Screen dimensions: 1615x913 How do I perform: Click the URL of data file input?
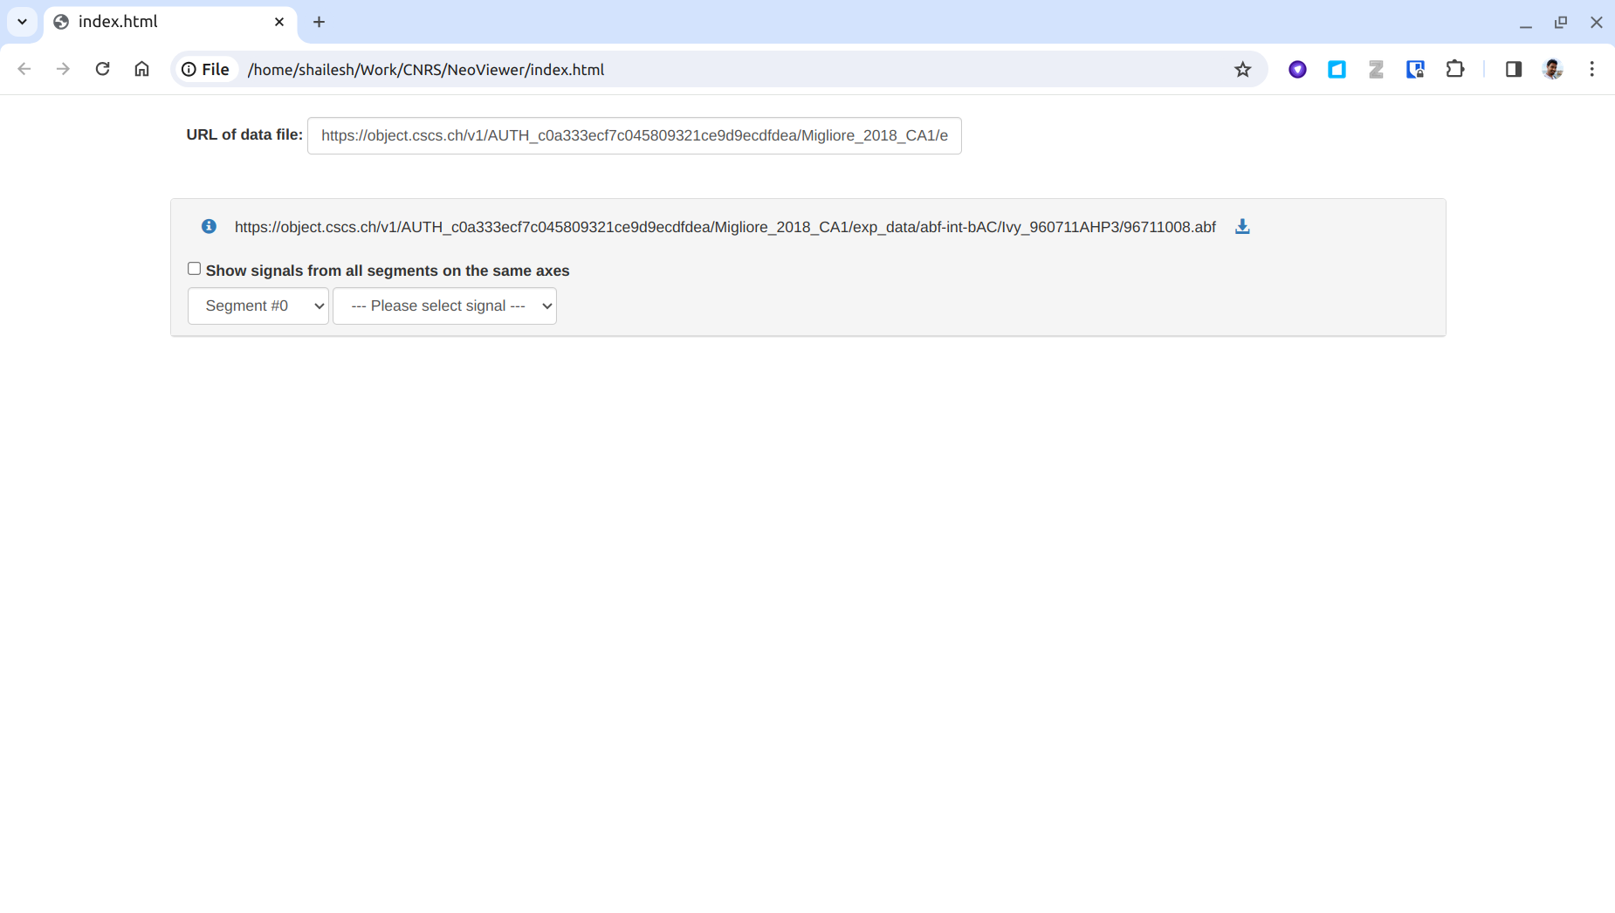click(633, 135)
